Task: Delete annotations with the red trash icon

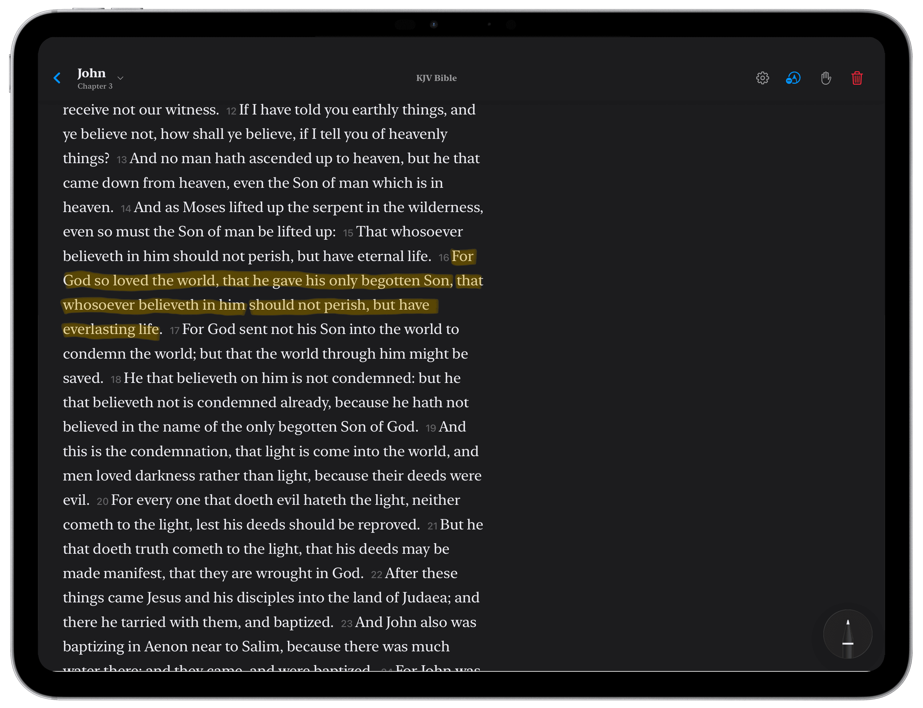Action: click(x=857, y=78)
